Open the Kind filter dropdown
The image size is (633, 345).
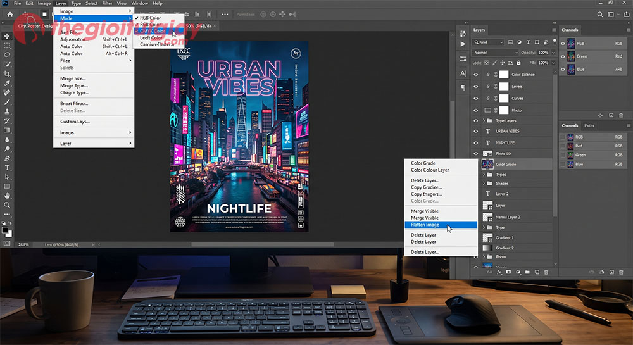point(489,42)
